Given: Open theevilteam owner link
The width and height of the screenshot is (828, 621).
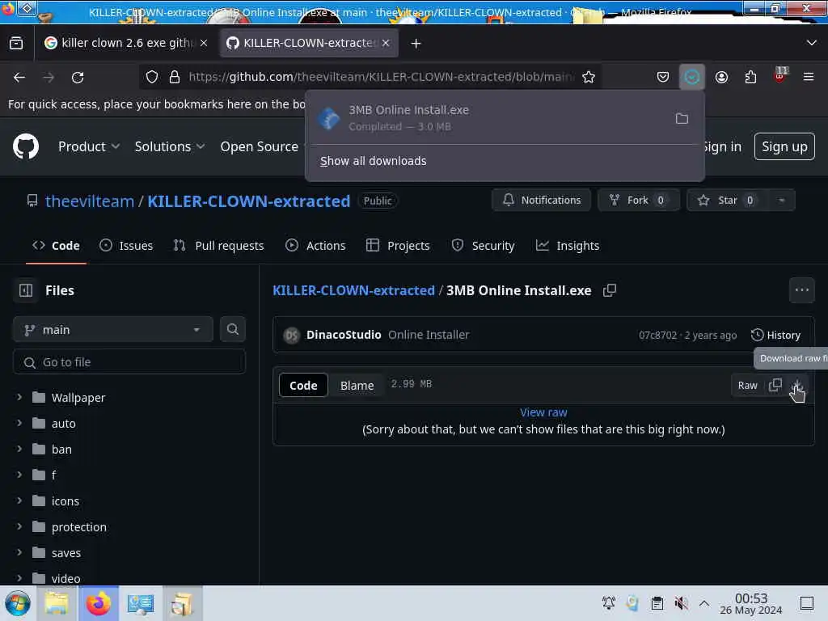Looking at the screenshot, I should 90,201.
